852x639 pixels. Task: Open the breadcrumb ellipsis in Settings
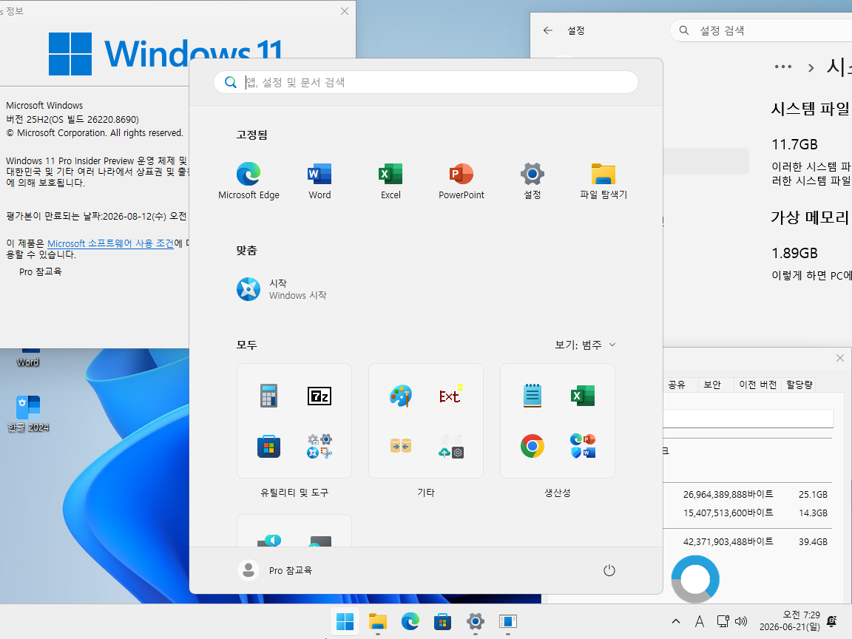pyautogui.click(x=783, y=67)
